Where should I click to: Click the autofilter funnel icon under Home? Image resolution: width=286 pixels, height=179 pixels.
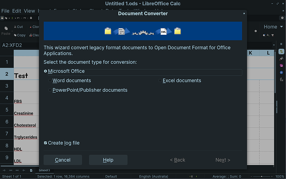pos(272,35)
